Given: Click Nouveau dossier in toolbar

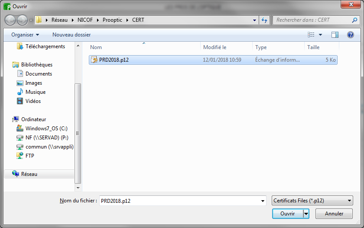Looking at the screenshot, I should pyautogui.click(x=71, y=35).
